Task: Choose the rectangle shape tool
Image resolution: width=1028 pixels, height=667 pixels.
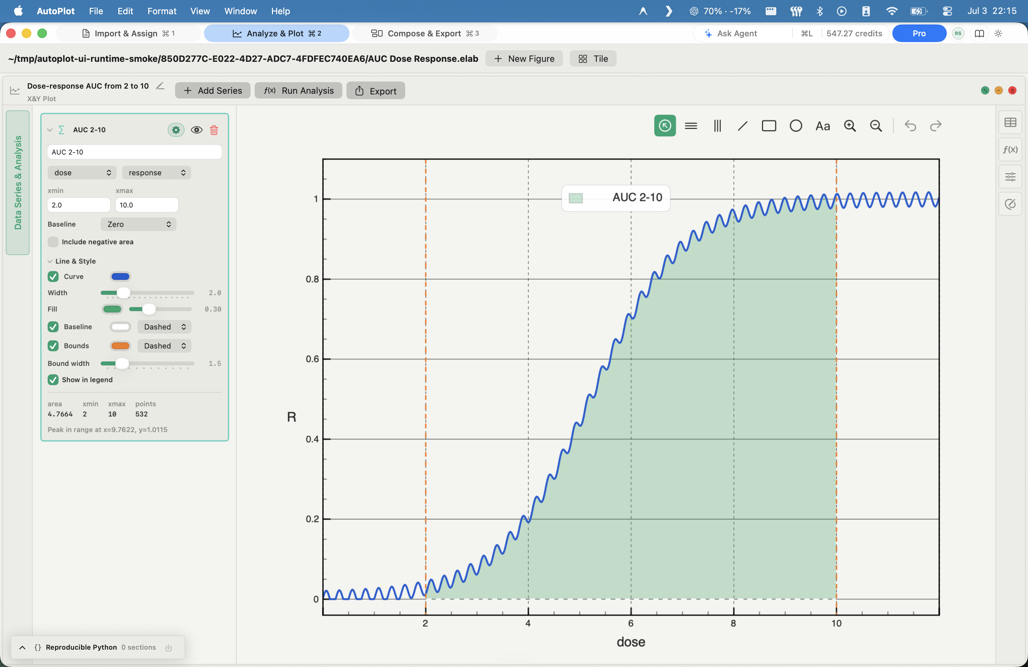Action: (769, 126)
